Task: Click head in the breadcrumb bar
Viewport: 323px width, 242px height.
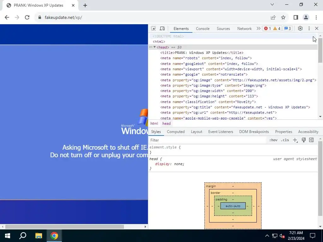Action: (167, 124)
